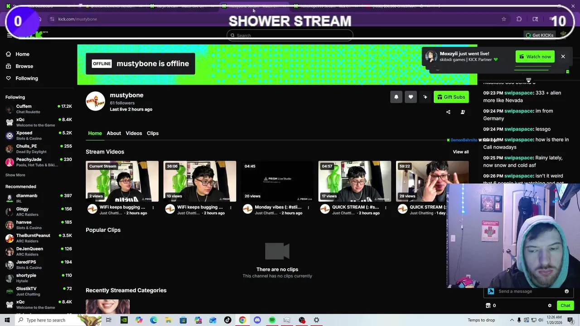Screen dimensions: 580x326
Task: Click the Send a message chat input
Action: point(528,291)
